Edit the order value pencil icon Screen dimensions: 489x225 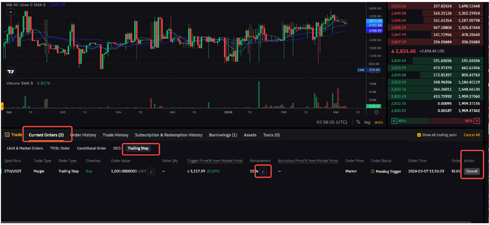(151, 171)
